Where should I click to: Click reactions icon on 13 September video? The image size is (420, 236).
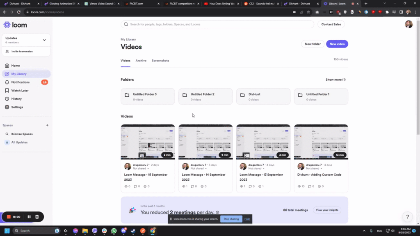coord(260,186)
